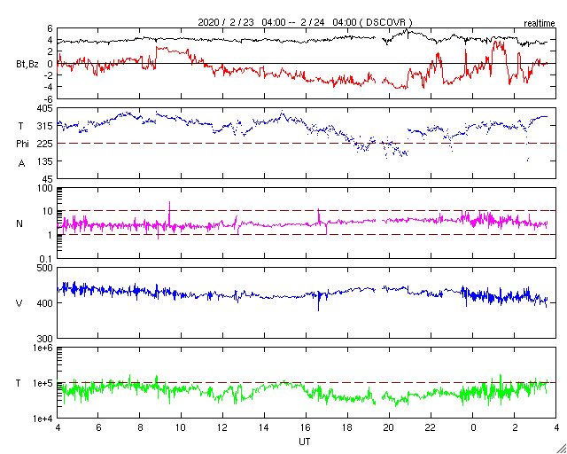
Task: Click the "16" hour tick on UT axis
Action: [306, 427]
